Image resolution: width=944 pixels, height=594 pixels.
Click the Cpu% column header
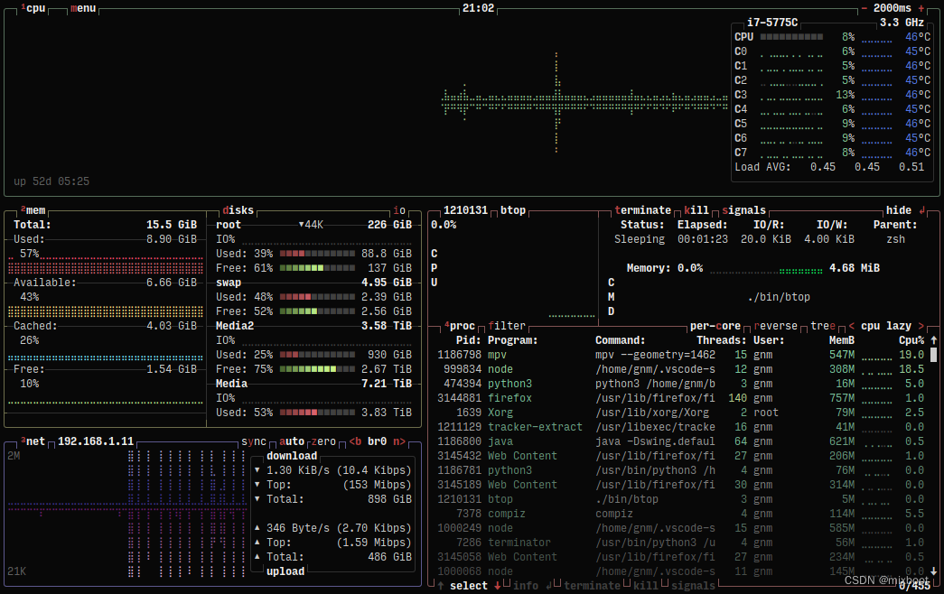pos(911,340)
